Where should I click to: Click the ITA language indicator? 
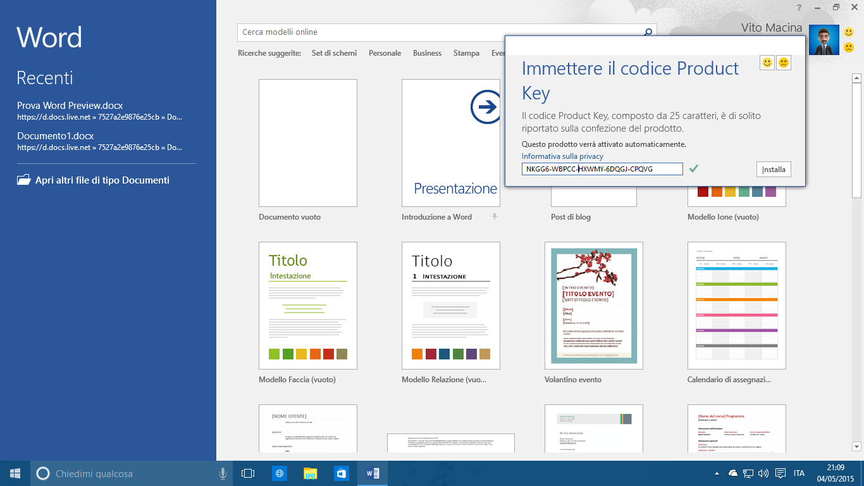[x=799, y=473]
